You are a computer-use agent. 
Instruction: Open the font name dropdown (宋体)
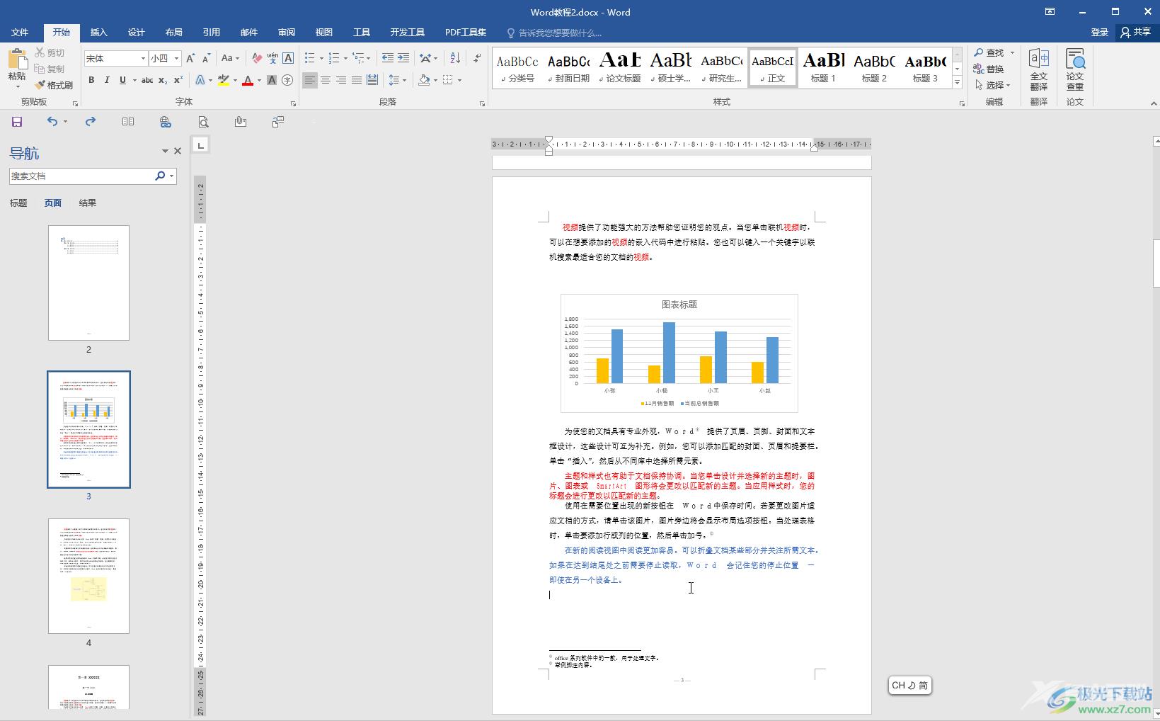[x=143, y=58]
